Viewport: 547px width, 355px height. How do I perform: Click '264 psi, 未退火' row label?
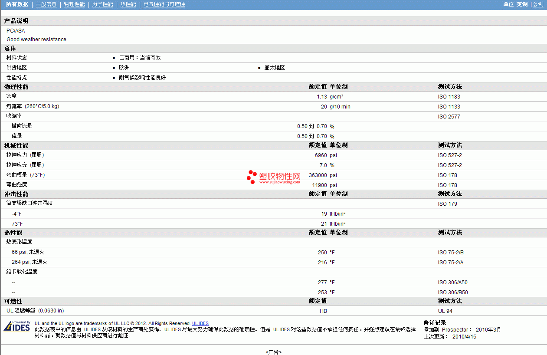tap(29, 262)
